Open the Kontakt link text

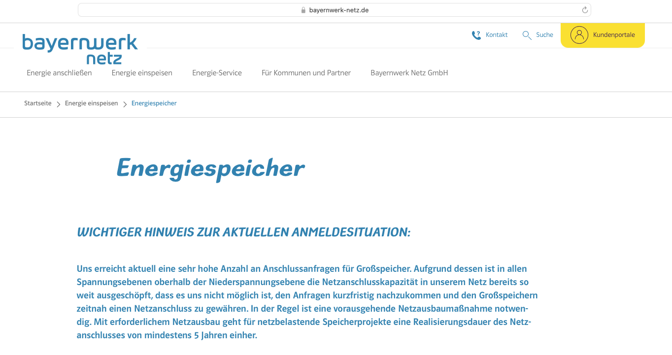tap(496, 35)
